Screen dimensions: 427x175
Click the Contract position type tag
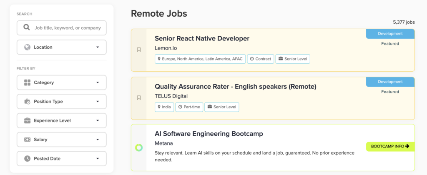[261, 59]
